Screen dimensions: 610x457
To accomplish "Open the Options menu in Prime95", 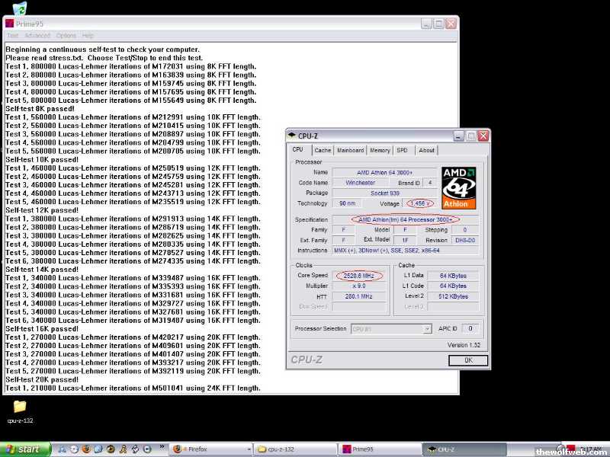I will tap(66, 36).
